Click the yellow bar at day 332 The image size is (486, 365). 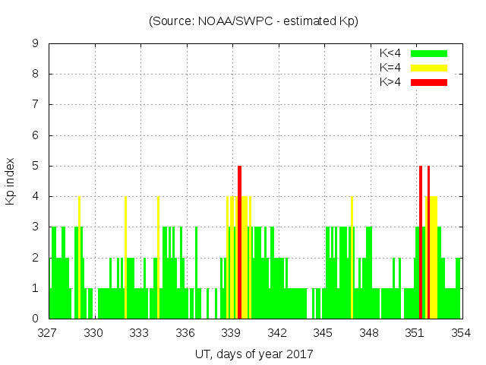(x=125, y=259)
